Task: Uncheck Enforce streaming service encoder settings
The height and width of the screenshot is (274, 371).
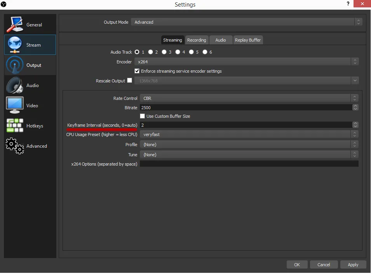Action: pyautogui.click(x=137, y=71)
